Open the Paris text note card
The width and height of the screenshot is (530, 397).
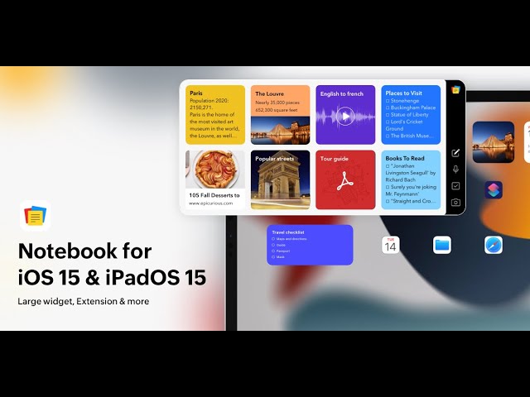coord(215,115)
